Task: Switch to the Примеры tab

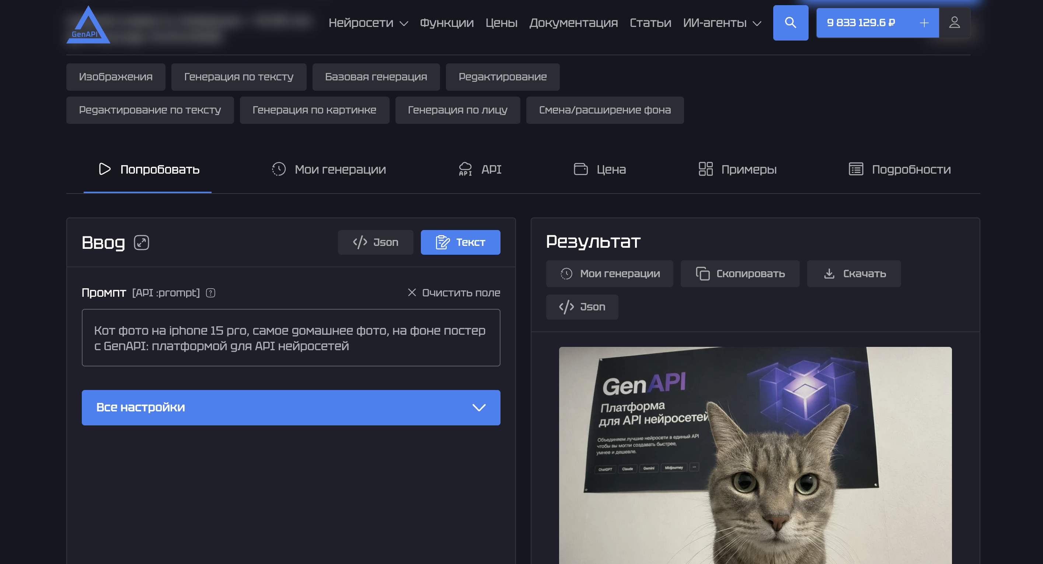Action: tap(737, 169)
